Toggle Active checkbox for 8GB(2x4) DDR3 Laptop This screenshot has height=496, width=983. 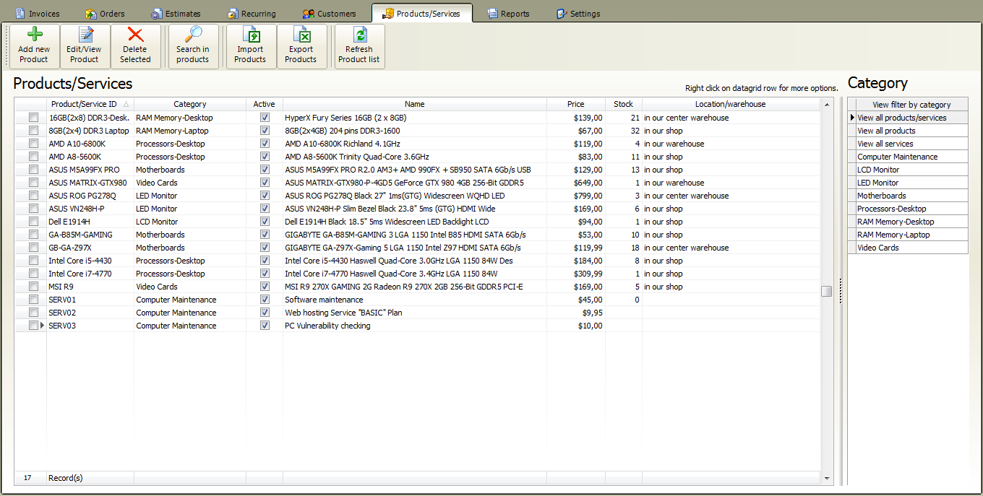tap(265, 131)
